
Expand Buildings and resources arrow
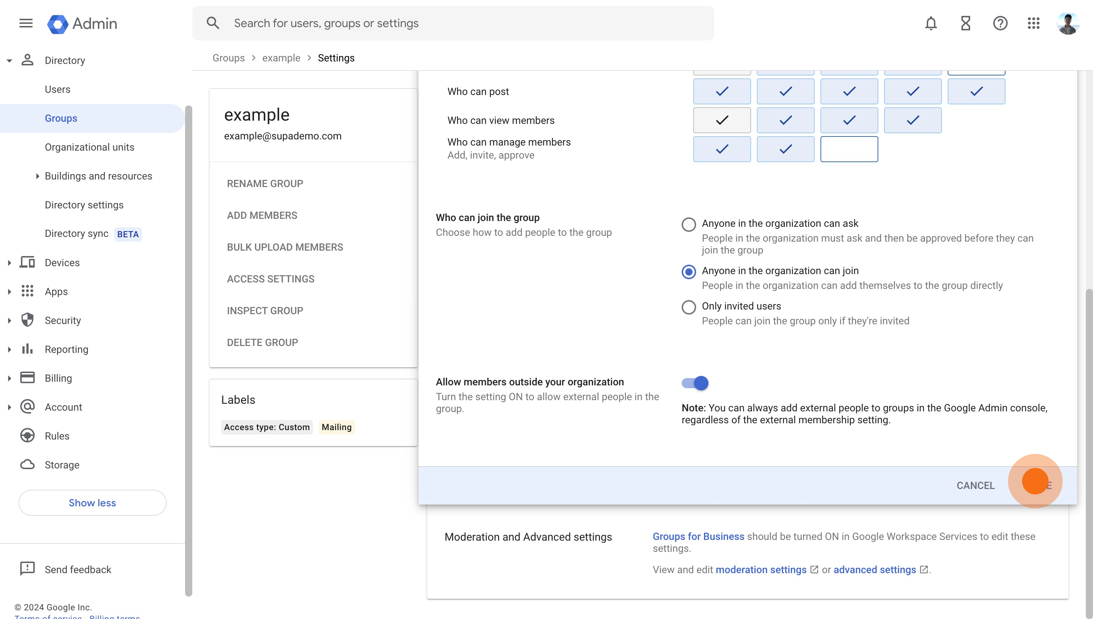point(38,176)
